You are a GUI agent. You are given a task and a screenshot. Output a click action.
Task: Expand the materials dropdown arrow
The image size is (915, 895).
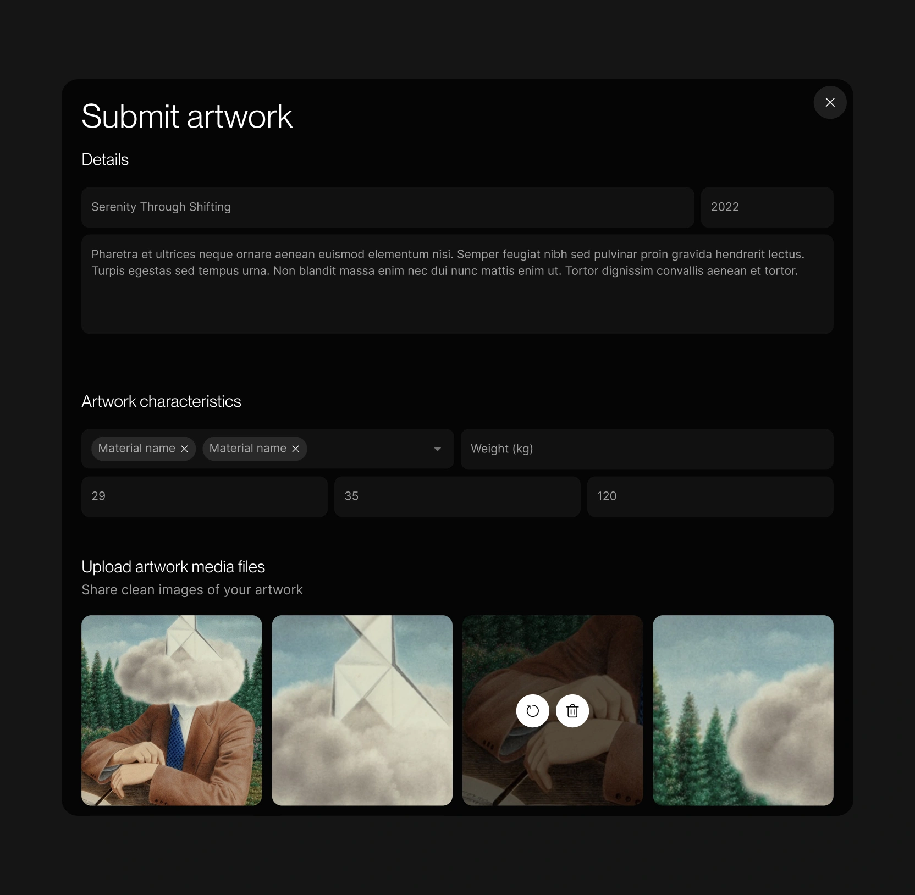(x=437, y=449)
